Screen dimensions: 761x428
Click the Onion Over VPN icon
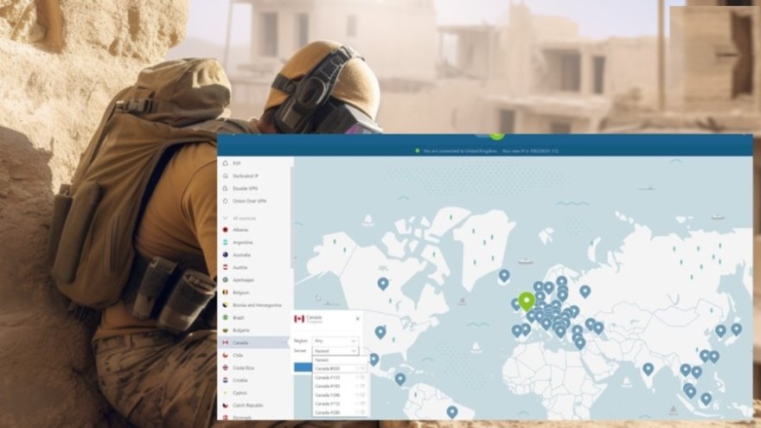click(x=226, y=201)
